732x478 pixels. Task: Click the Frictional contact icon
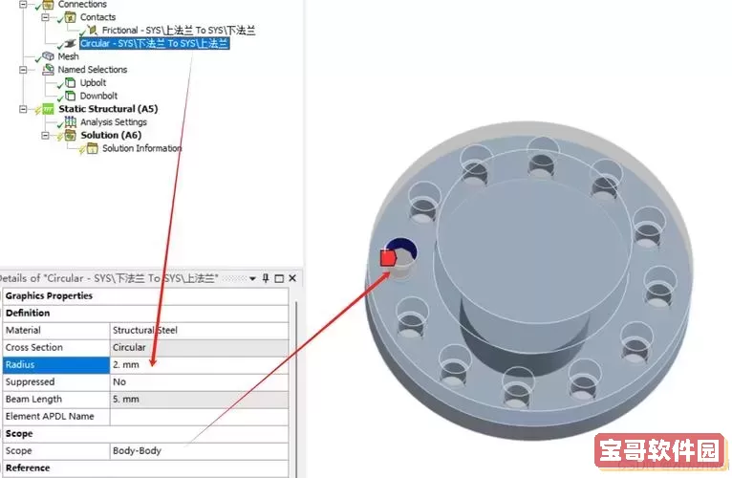click(93, 31)
